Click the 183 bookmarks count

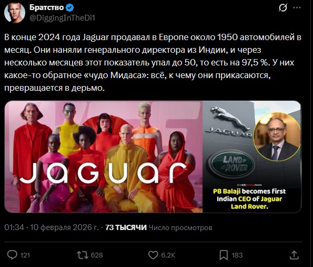point(237,255)
